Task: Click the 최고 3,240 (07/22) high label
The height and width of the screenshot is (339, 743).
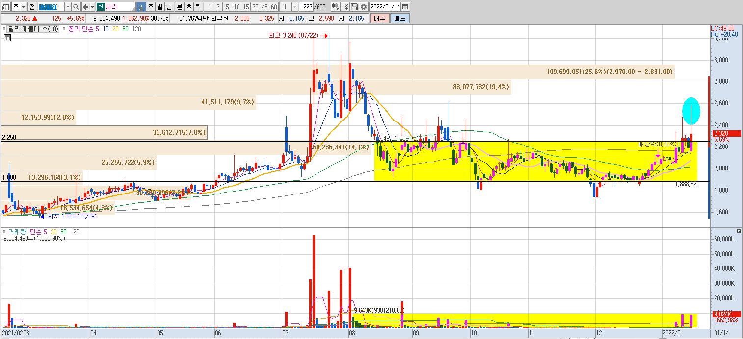Action: pos(293,35)
